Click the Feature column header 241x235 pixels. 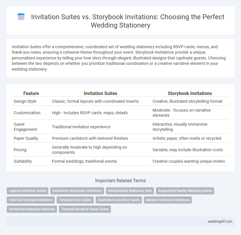point(31,93)
